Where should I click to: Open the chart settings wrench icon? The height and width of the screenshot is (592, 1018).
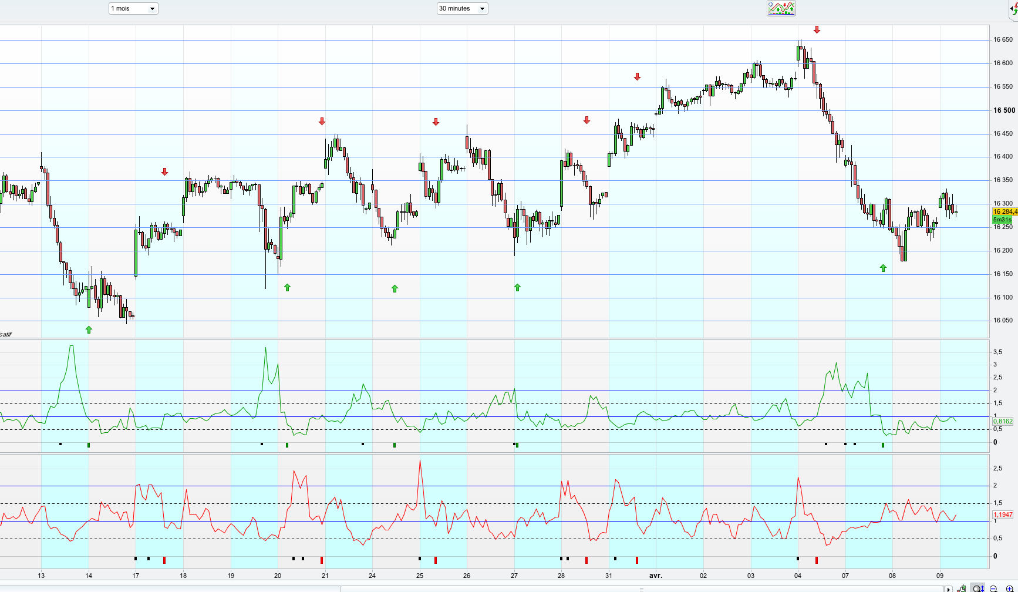click(x=962, y=588)
